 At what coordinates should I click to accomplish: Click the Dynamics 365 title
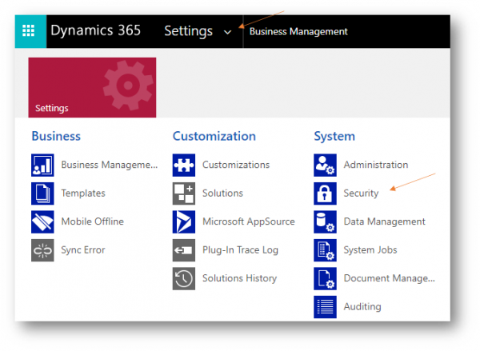(x=95, y=31)
